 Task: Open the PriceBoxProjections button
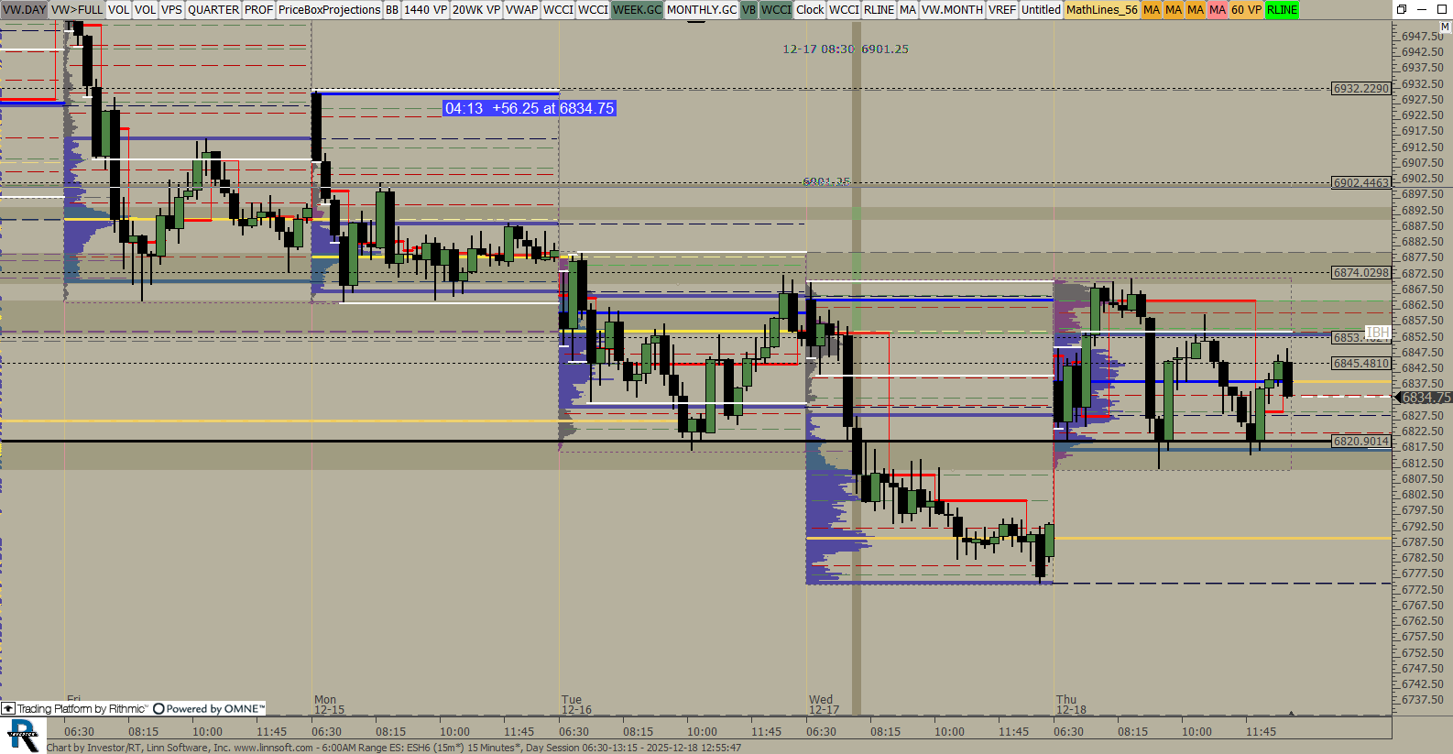(x=329, y=10)
